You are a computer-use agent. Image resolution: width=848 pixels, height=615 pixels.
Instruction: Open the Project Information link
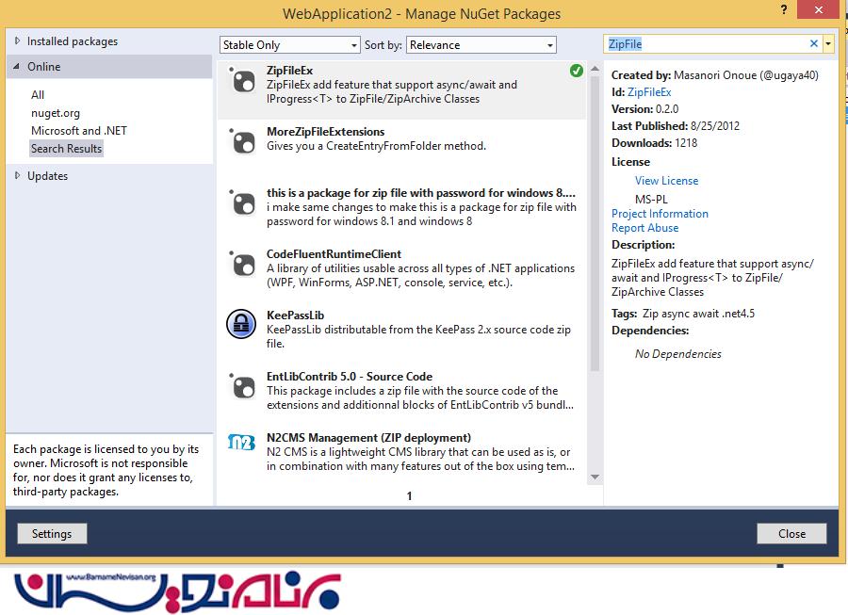[660, 214]
